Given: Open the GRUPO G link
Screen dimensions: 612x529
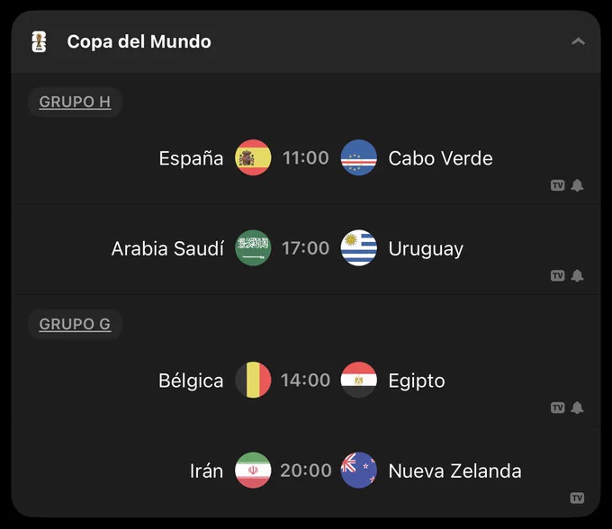Looking at the screenshot, I should point(75,324).
